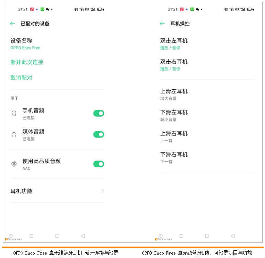Open recent apps menu on right phone
This screenshot has height=258, width=265.
pyautogui.click(x=181, y=236)
